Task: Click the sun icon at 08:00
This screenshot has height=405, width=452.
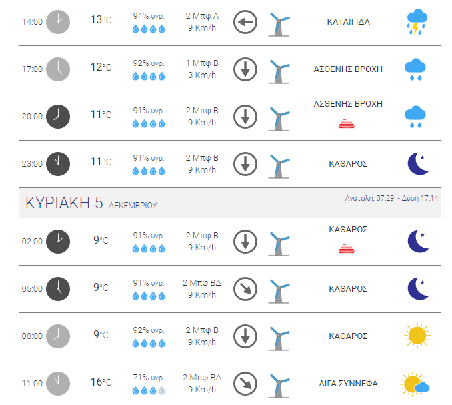Action: click(x=417, y=336)
